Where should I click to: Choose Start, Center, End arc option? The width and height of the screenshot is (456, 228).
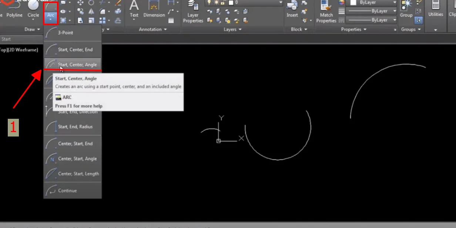tap(73, 49)
